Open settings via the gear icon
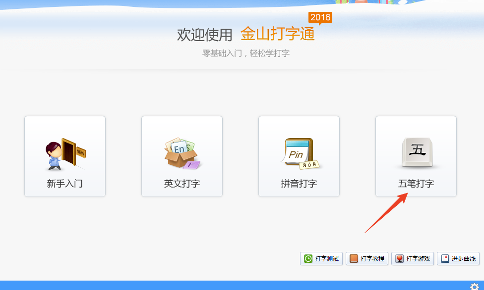Screen dimensions: 484x290 click(474, 287)
